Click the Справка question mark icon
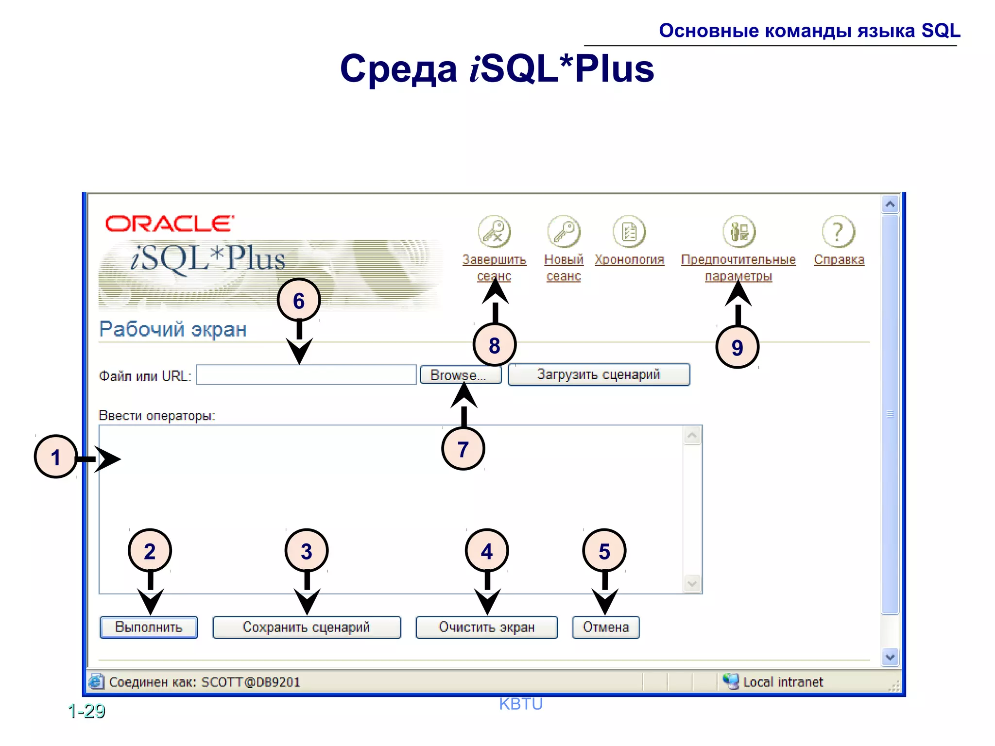Viewport: 995px width, 746px height. [839, 232]
